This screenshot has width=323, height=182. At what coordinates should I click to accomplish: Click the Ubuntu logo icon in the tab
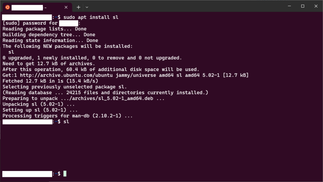coord(8,7)
